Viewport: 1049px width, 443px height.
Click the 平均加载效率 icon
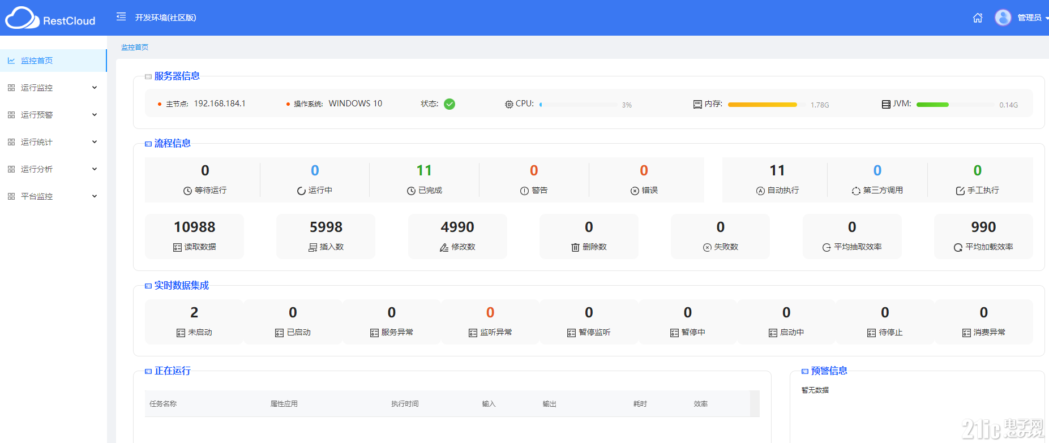point(958,247)
